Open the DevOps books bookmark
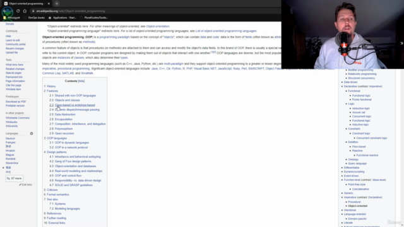 point(34,18)
